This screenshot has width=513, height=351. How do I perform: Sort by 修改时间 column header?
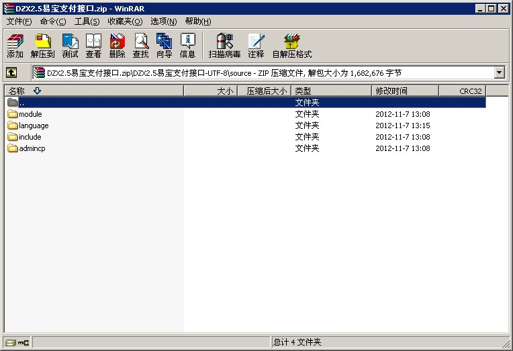tap(405, 91)
